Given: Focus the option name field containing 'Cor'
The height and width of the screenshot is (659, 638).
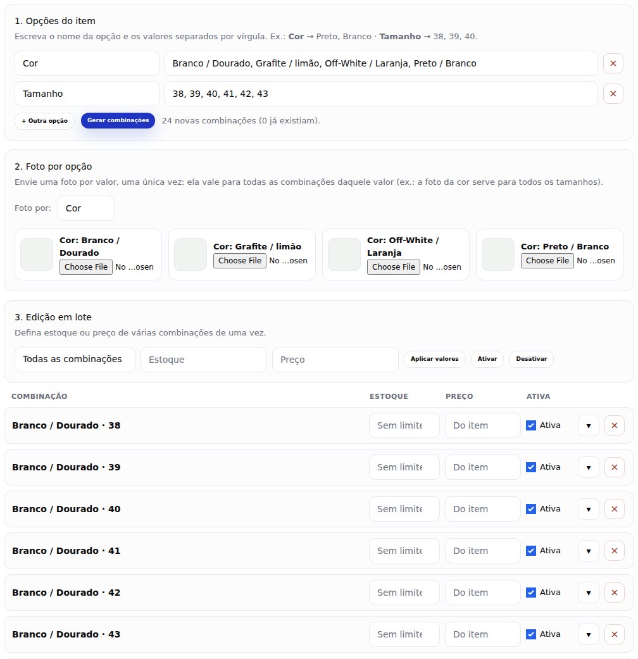Looking at the screenshot, I should 87,63.
